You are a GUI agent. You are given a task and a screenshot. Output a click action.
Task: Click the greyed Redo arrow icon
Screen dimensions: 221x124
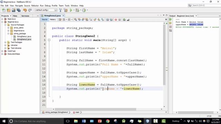click(30, 10)
